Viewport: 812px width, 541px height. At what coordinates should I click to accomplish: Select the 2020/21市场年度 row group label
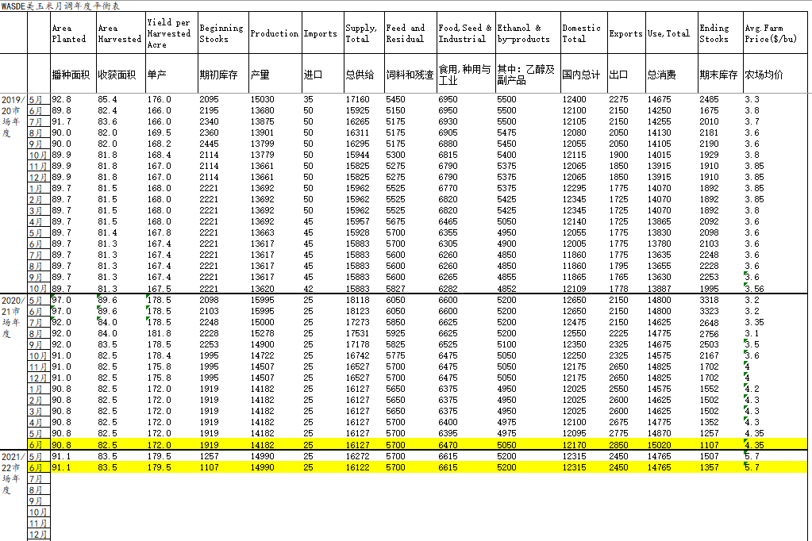pos(13,317)
